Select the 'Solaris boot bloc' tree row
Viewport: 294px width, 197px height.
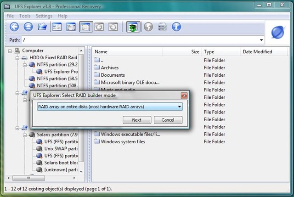61,163
